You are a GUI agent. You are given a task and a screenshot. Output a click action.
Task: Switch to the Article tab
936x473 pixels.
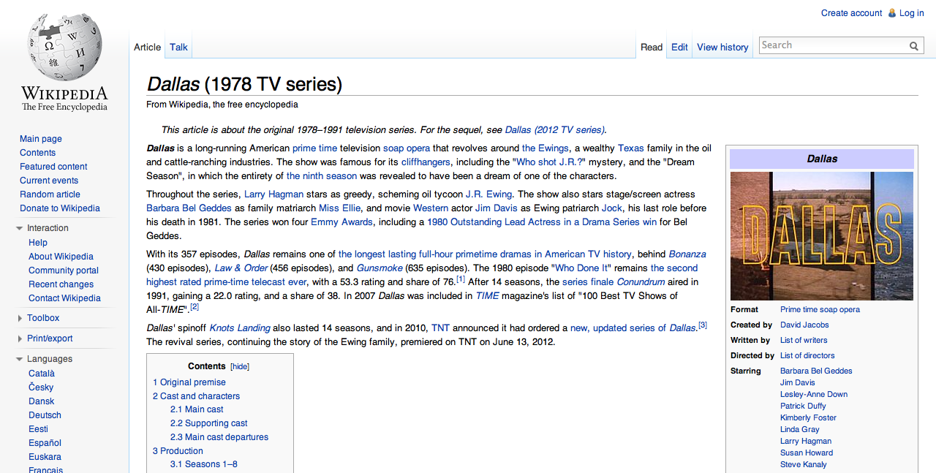coord(147,47)
